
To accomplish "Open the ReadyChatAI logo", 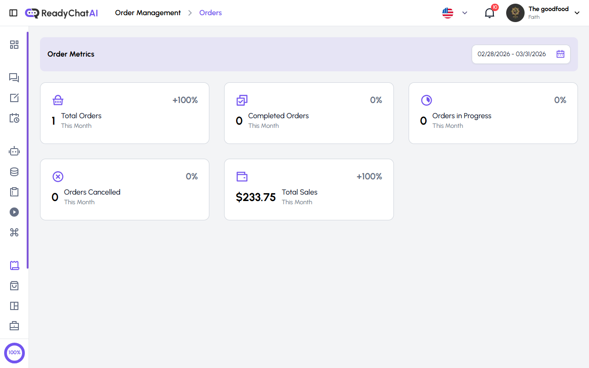I will pos(61,13).
